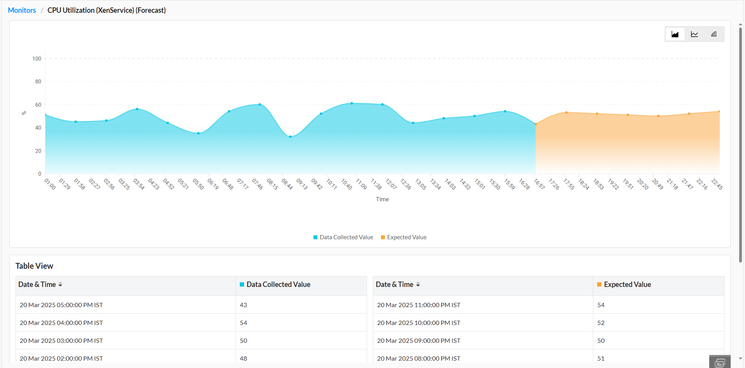Click the scrollbar up arrow
This screenshot has height=368, width=745.
coord(741,24)
